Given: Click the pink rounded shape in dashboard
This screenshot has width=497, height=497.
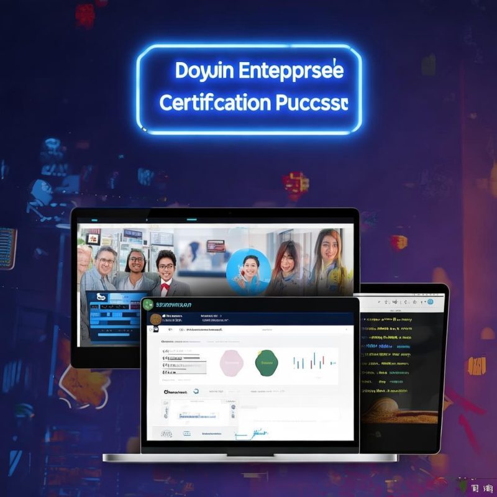Looking at the screenshot, I should click(x=230, y=362).
